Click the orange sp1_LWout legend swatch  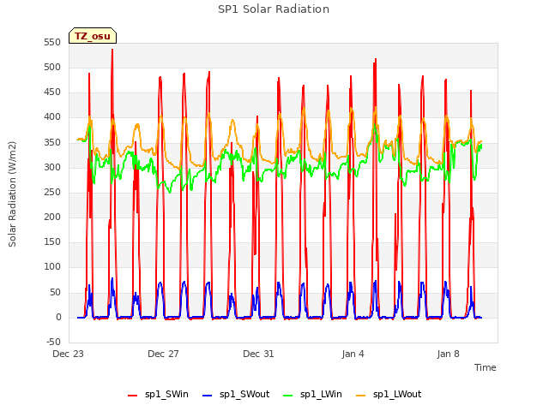(x=360, y=396)
